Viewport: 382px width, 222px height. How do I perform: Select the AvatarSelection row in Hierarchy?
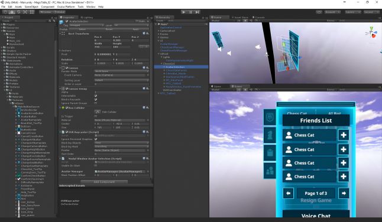pos(182,67)
